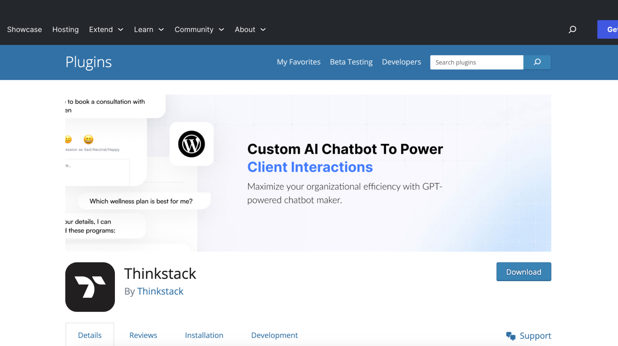Click the 'Maximize your organizational efficiency' description

click(345, 193)
